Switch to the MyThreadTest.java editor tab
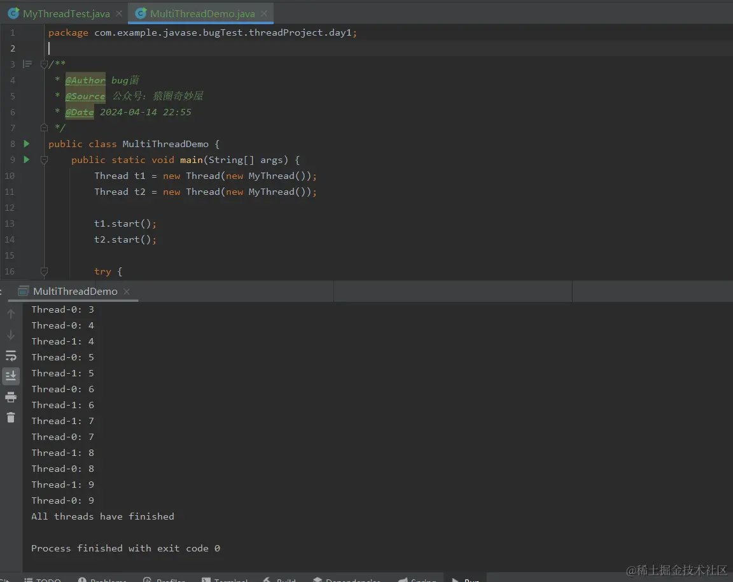 pos(66,13)
